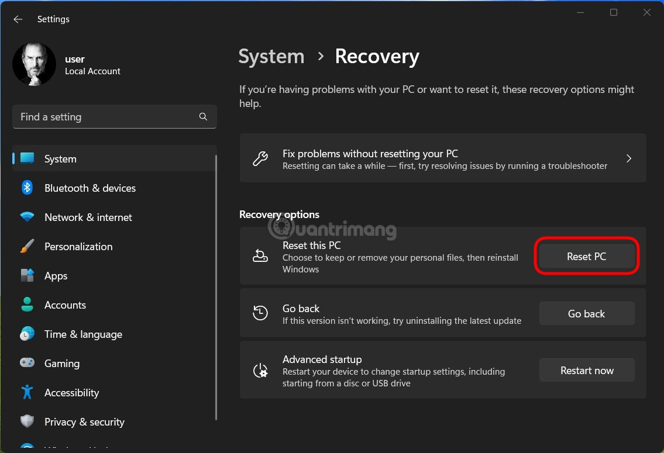Click the Reset this PC icon
This screenshot has height=453, width=664.
(260, 255)
